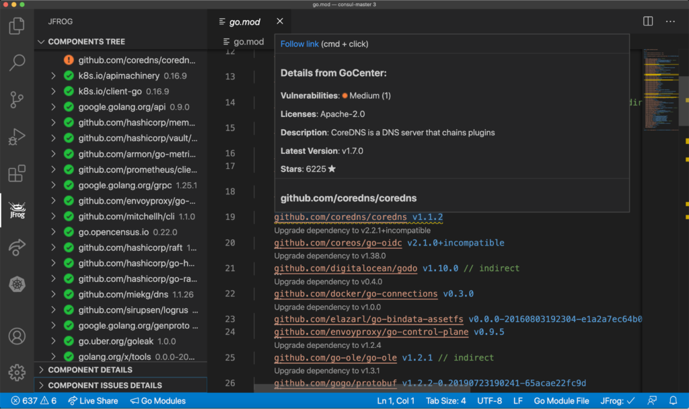
Task: Open the Explorer view in activity bar
Action: (17, 27)
